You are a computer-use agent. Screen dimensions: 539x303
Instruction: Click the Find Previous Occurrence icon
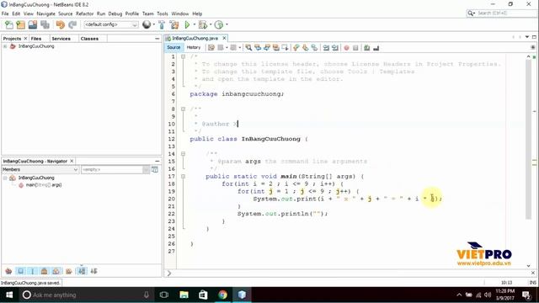coord(258,48)
